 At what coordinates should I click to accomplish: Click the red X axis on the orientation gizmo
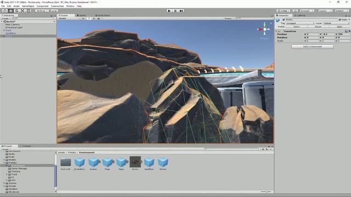[259, 29]
